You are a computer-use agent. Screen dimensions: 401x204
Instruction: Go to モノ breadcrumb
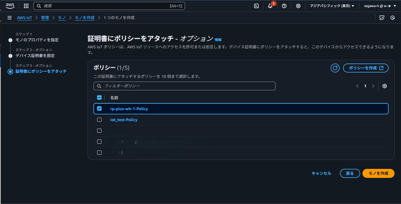coord(62,18)
